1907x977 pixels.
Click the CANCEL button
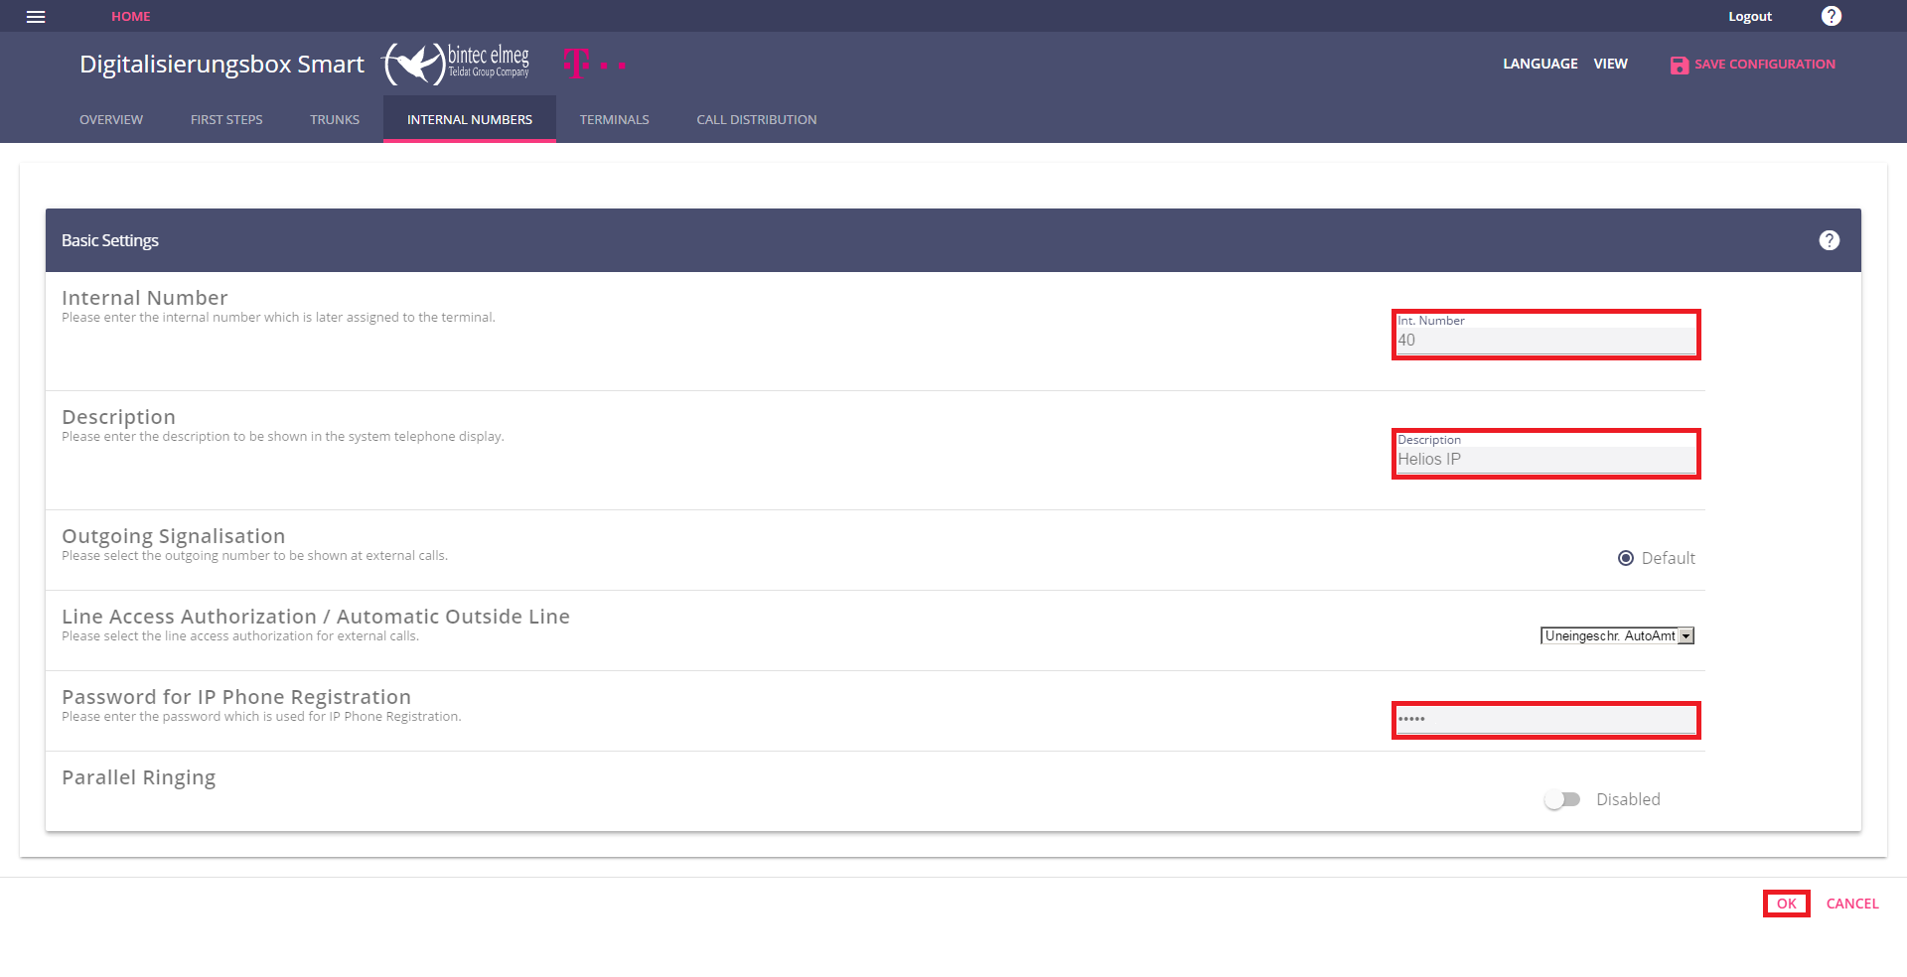pos(1851,904)
